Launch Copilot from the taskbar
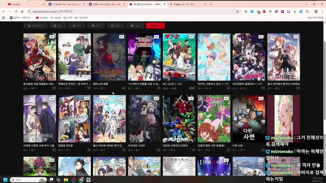 click(x=59, y=180)
